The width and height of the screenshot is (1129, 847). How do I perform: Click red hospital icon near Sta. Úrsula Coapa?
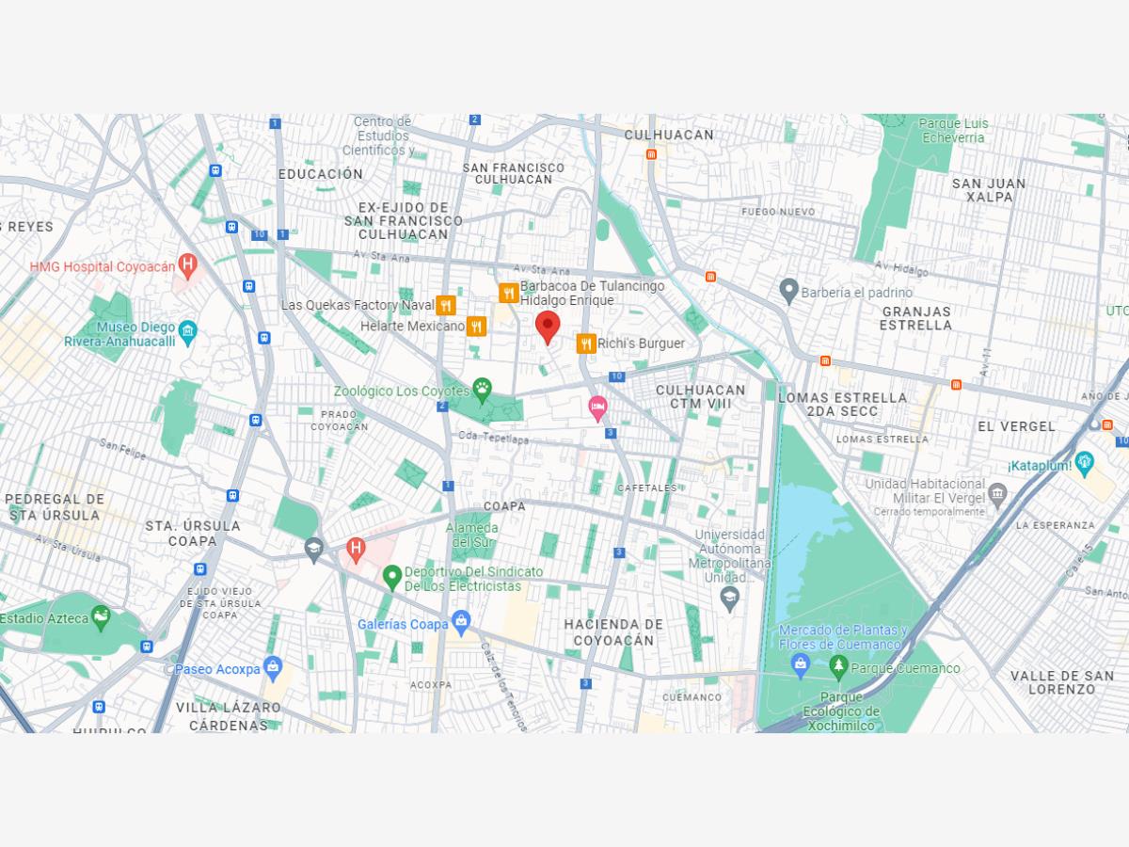click(x=356, y=548)
